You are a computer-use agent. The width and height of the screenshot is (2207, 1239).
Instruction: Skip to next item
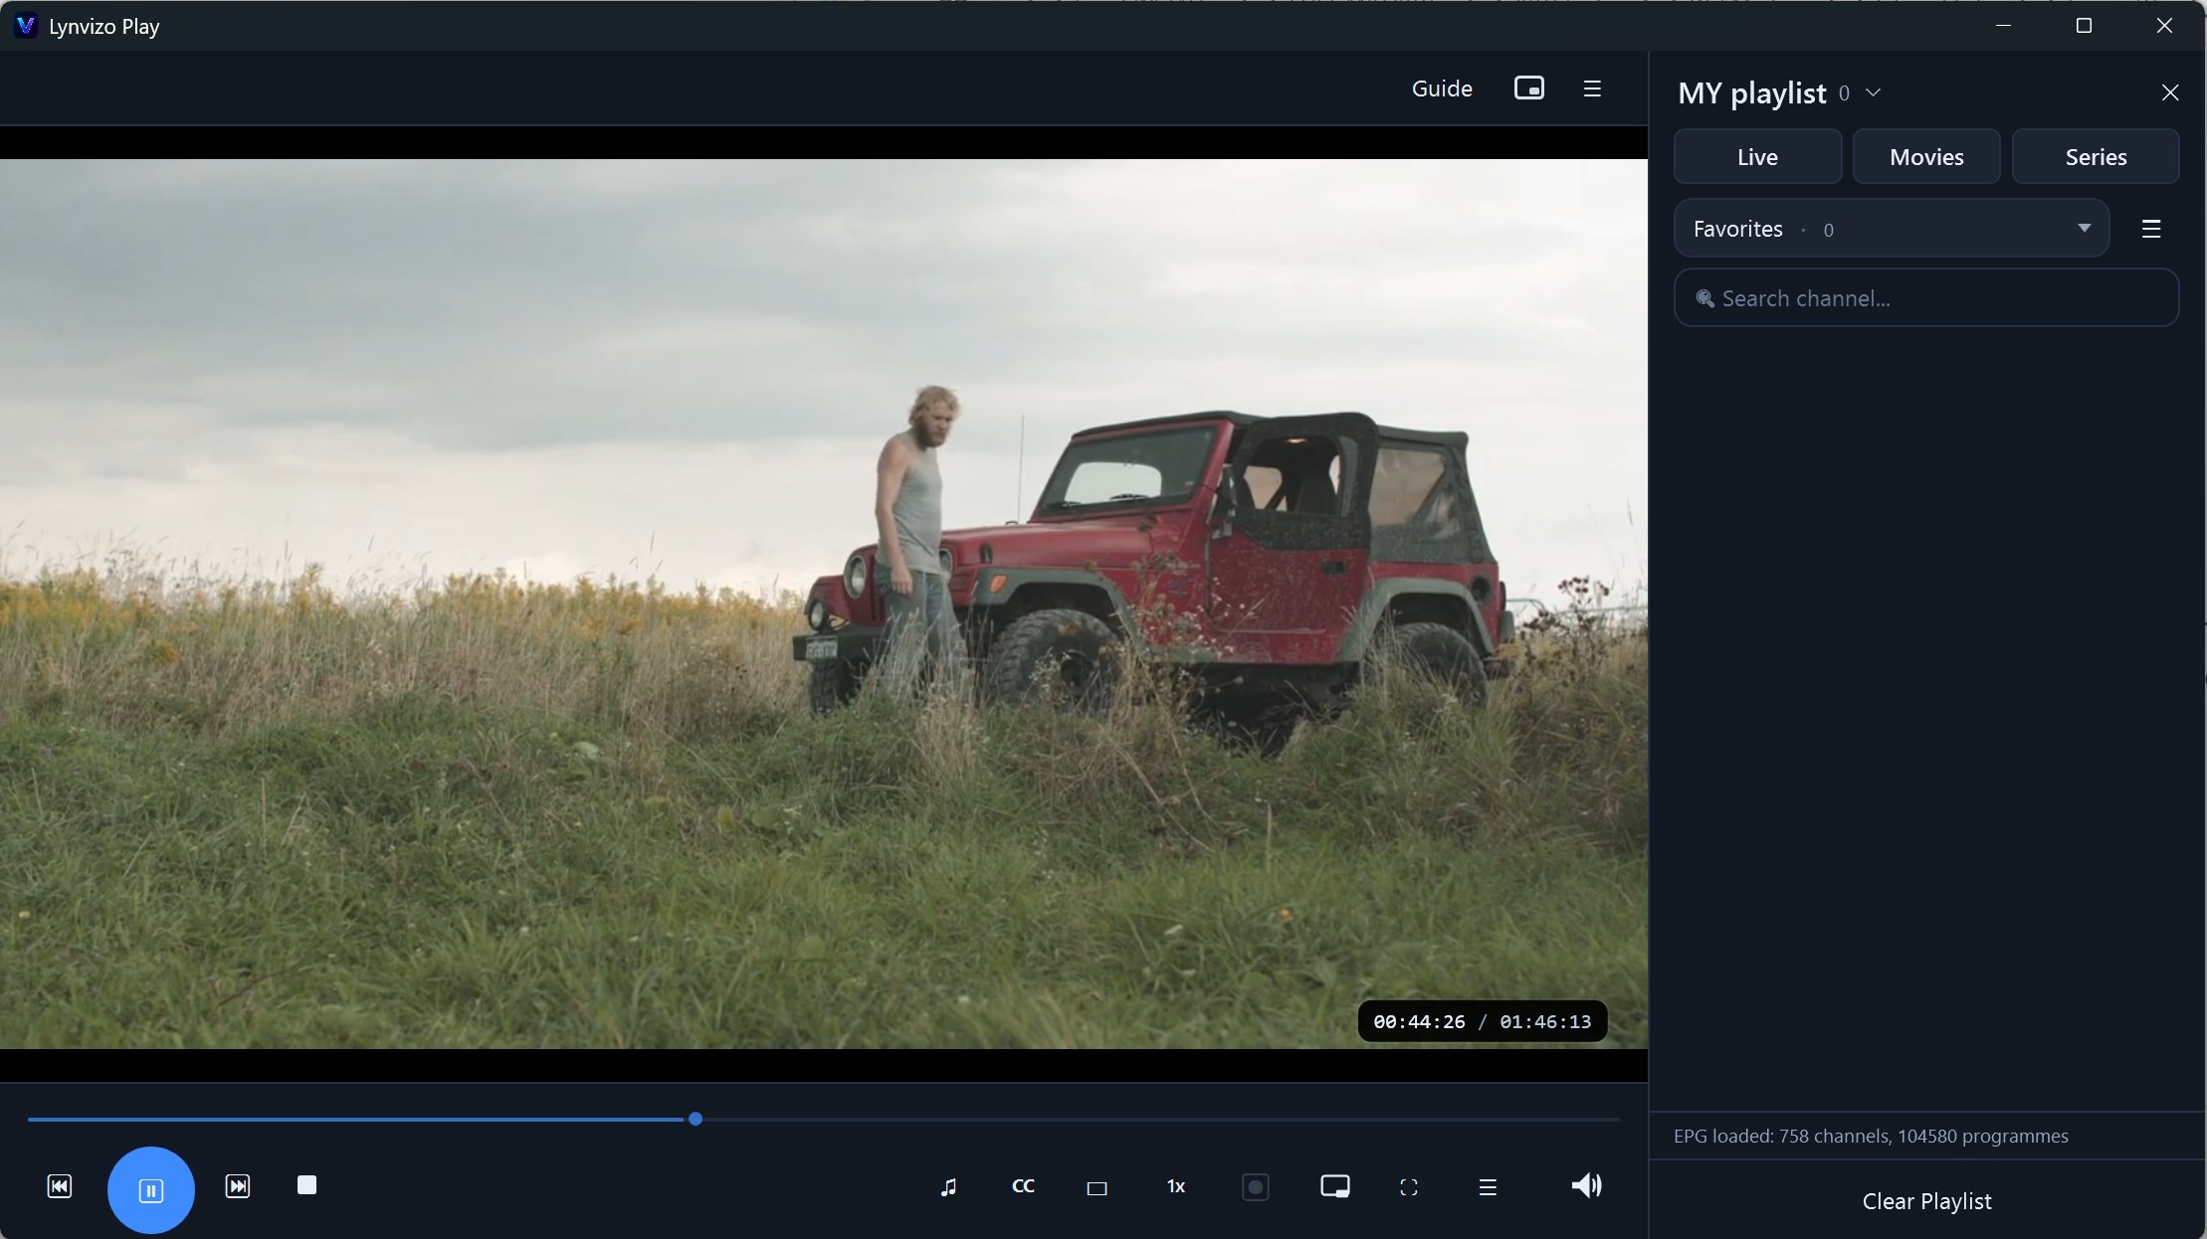[238, 1186]
